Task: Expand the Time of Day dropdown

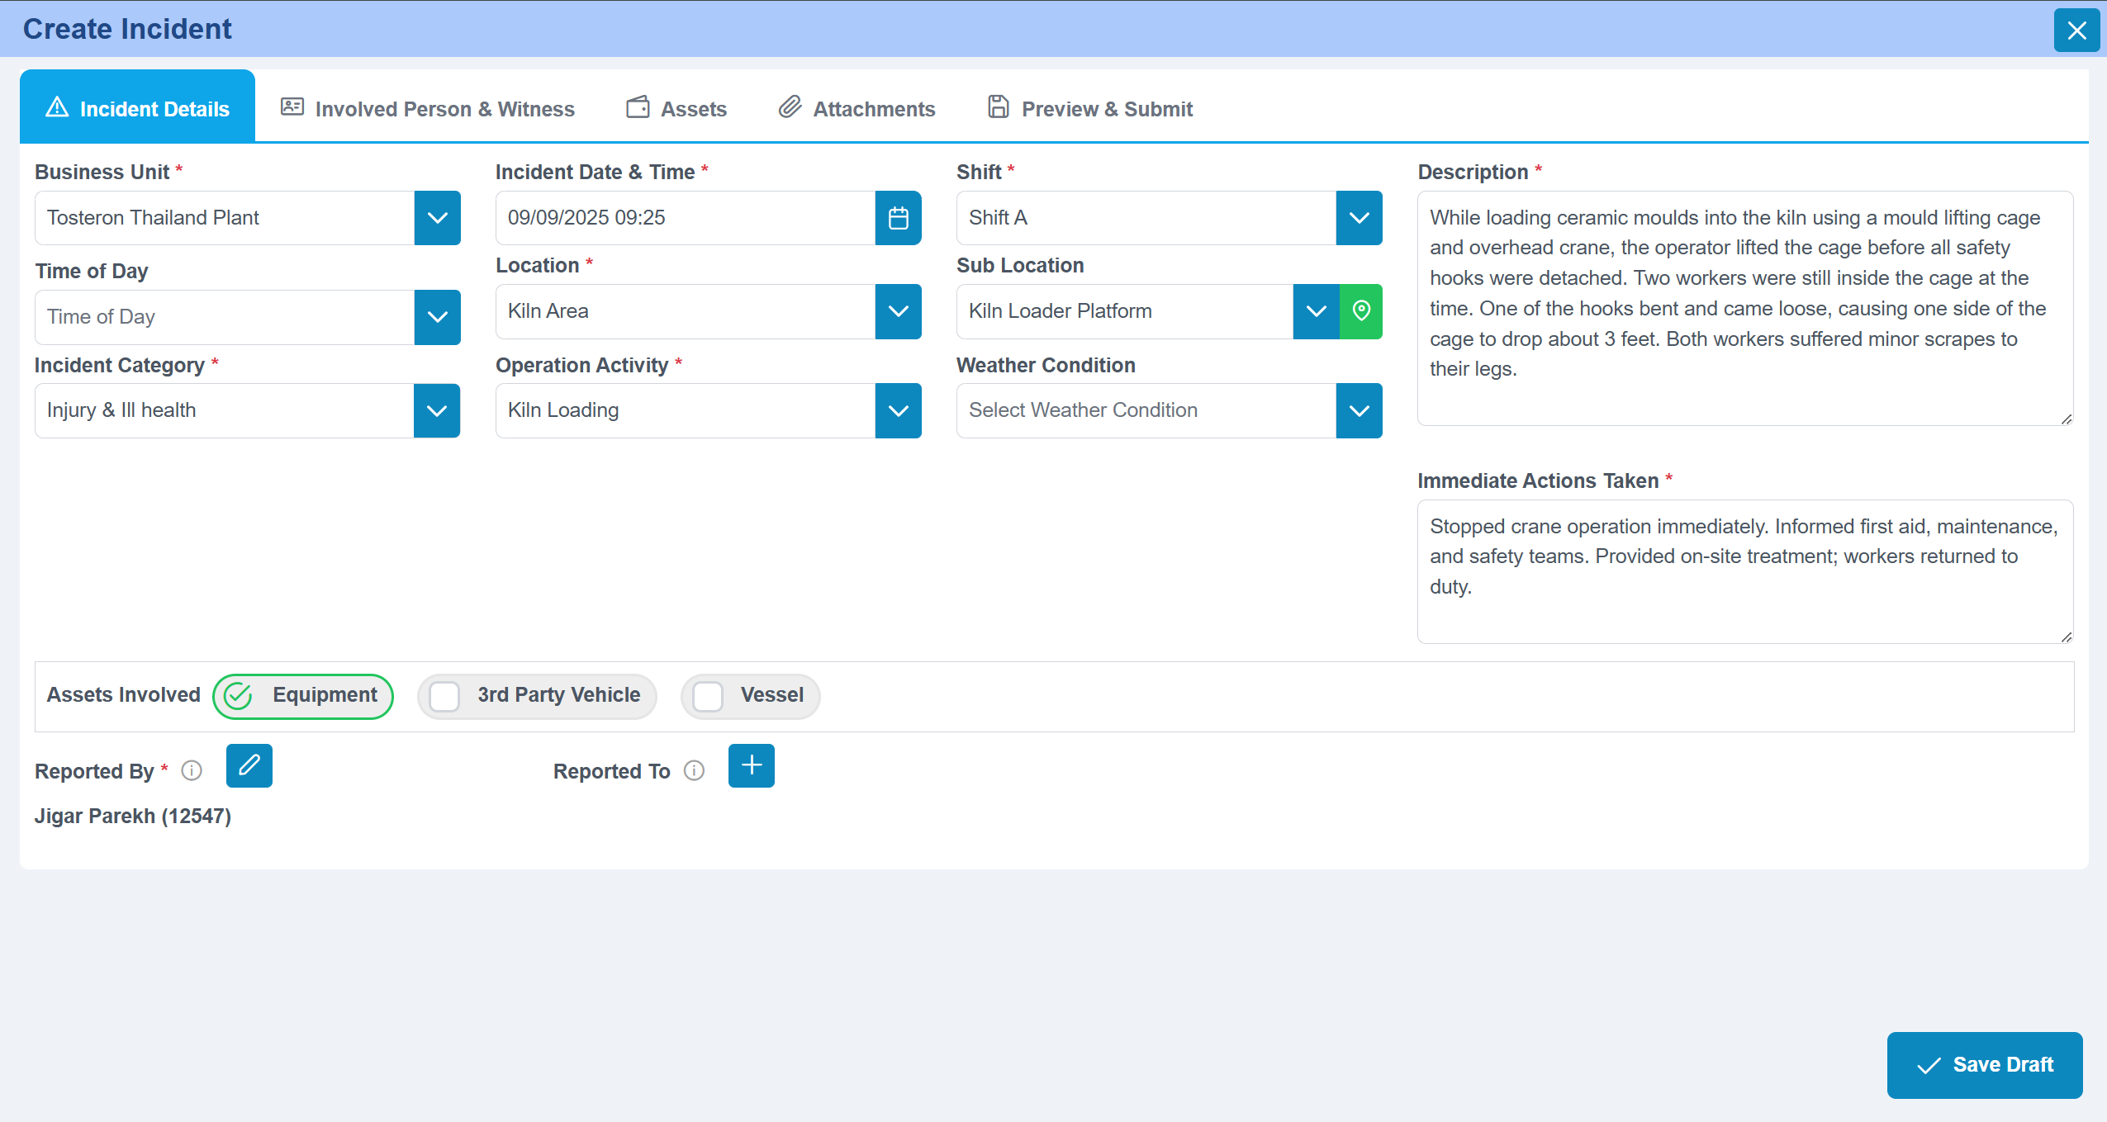Action: pos(437,317)
